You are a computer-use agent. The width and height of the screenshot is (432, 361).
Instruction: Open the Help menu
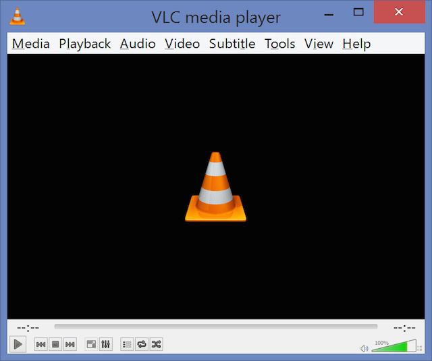click(x=356, y=44)
